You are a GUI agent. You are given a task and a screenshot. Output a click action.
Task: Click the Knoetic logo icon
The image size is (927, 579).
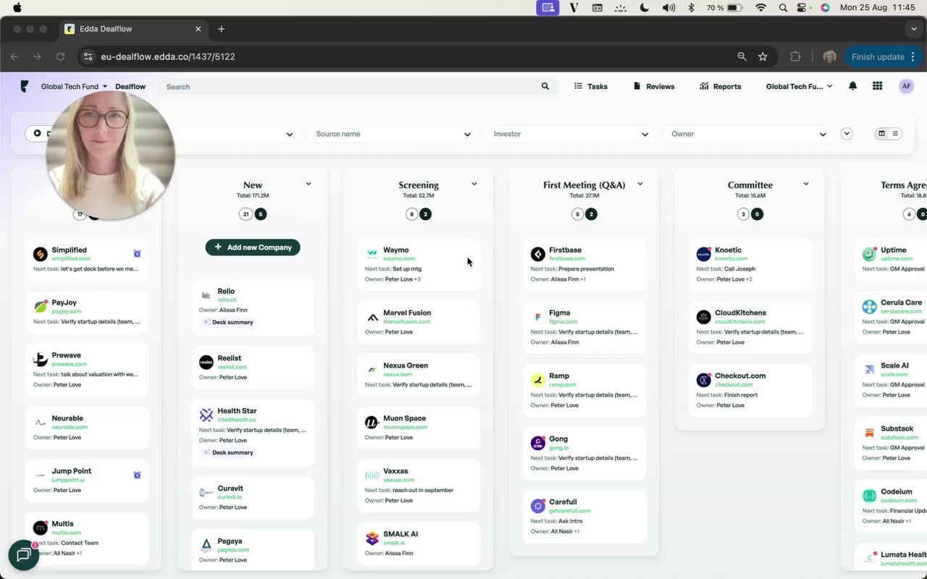(704, 254)
